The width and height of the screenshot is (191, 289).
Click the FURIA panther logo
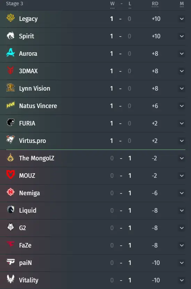(10, 123)
